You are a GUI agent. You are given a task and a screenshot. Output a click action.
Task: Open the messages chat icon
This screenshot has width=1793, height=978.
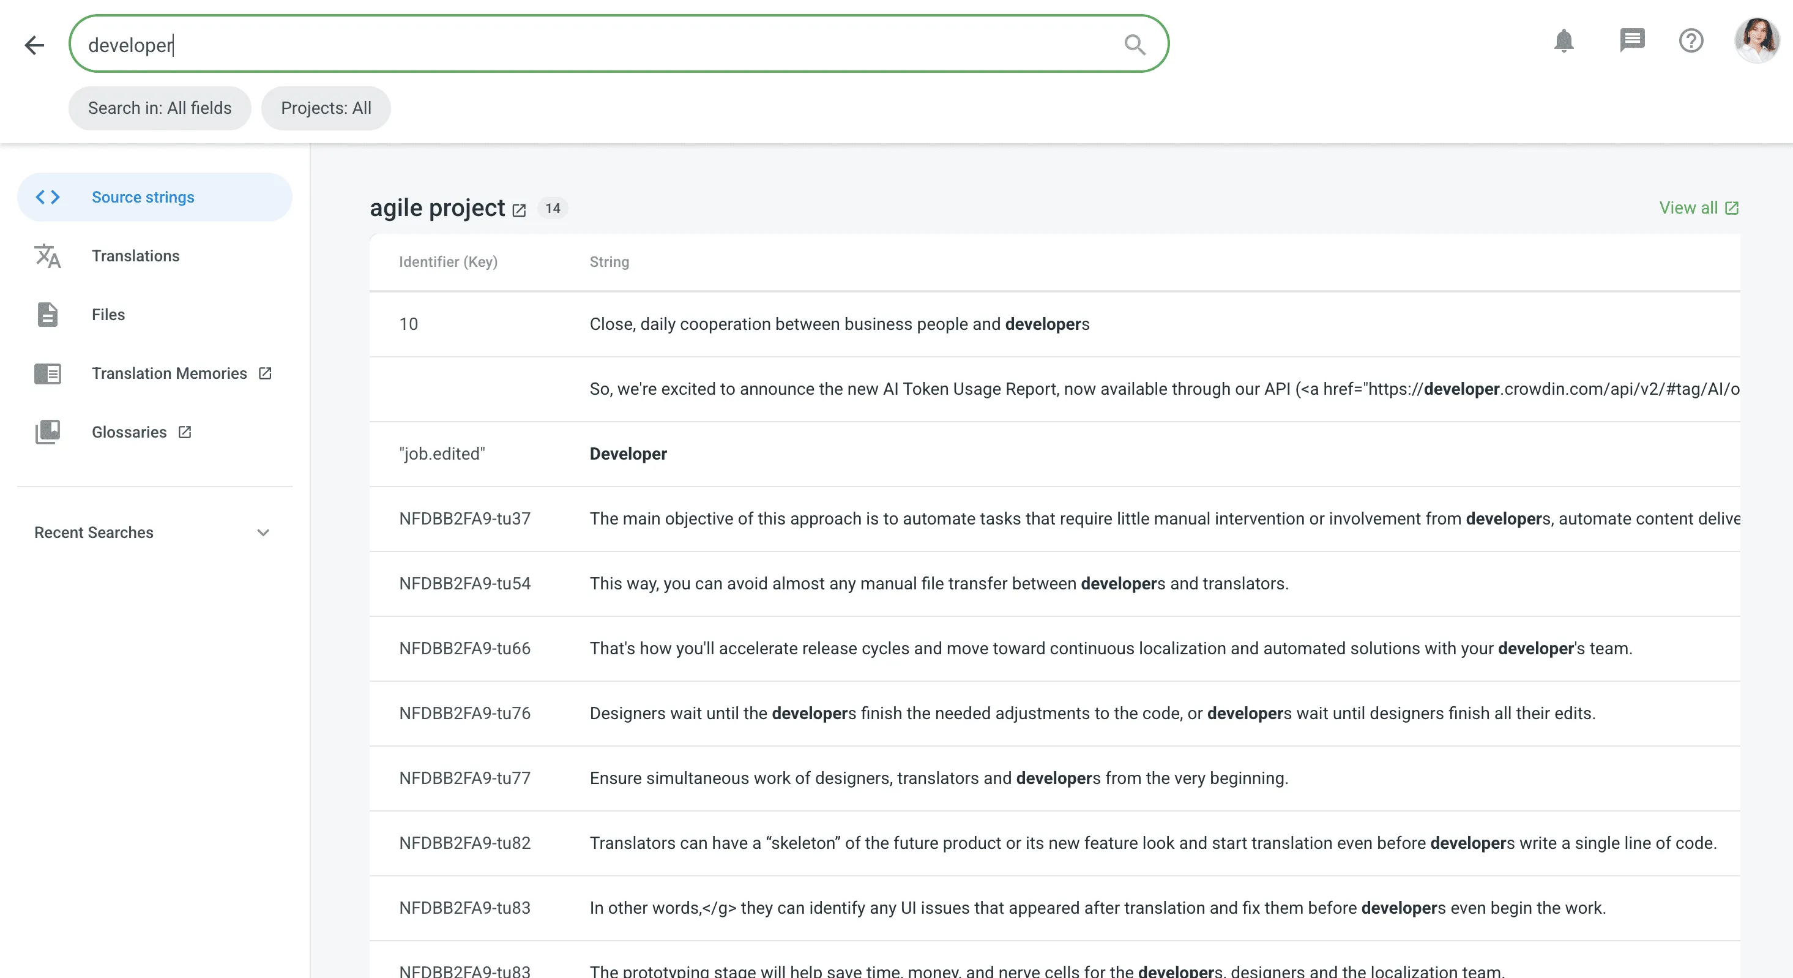[1631, 40]
